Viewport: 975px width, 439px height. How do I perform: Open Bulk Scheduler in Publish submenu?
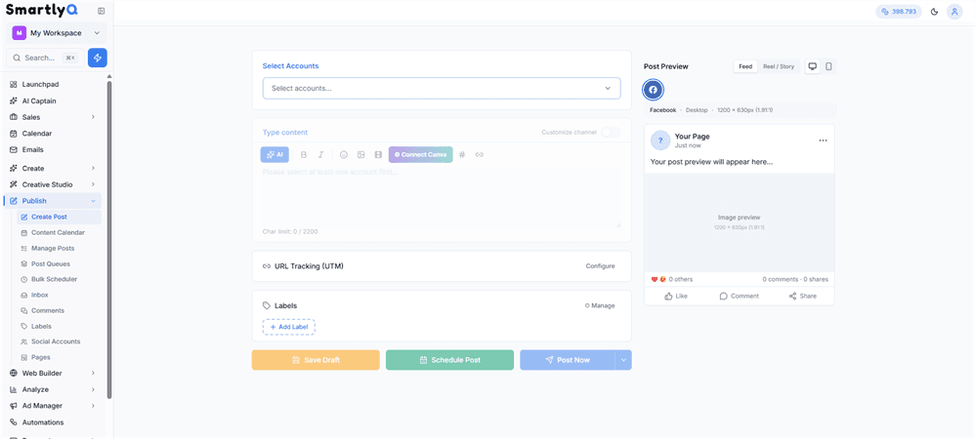pos(59,279)
